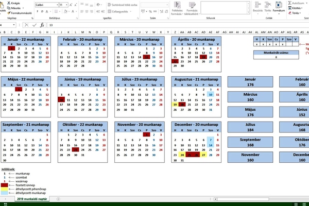Click the horizontal scrollbar left arrow
This screenshot has height=206, width=309.
[216, 199]
